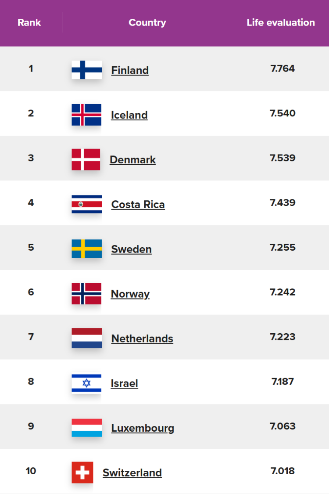The width and height of the screenshot is (329, 494).
Task: Click the Iceland flag icon
Action: pos(86,115)
